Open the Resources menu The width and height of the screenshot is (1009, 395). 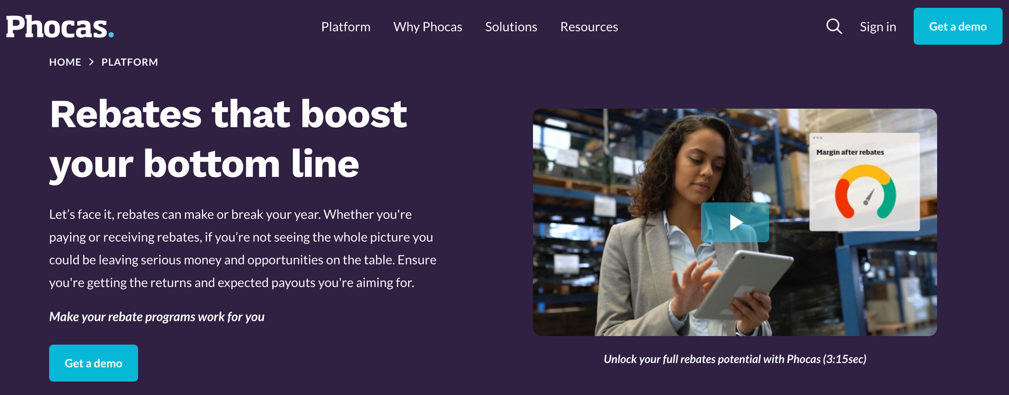pos(589,27)
